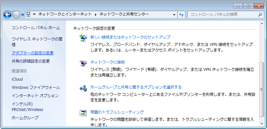Open ホームグループ sidebar link
The image size is (267, 129).
(x=25, y=118)
